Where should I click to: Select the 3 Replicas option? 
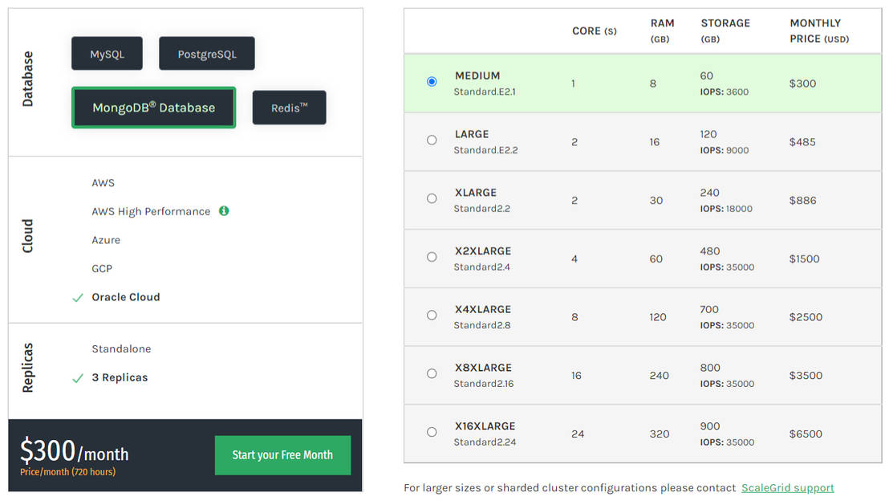[x=120, y=377]
